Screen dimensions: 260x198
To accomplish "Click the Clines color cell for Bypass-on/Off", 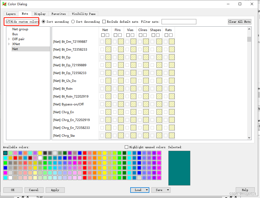I will coord(146,104).
